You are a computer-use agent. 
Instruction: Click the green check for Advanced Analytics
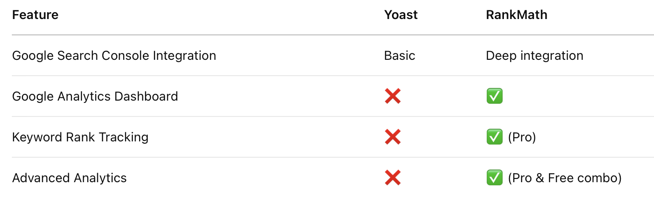coord(494,178)
